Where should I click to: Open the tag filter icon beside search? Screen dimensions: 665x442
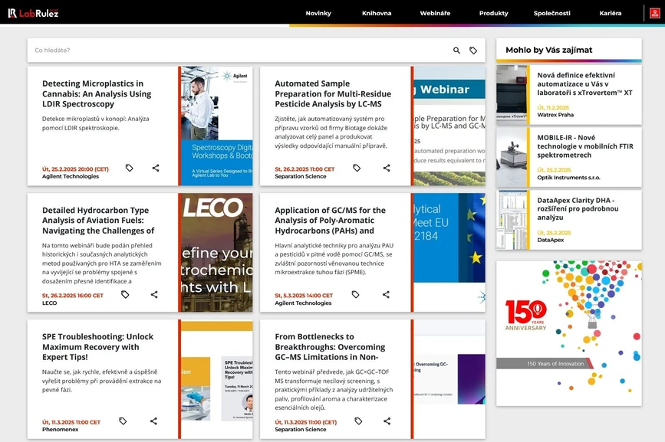pos(474,49)
